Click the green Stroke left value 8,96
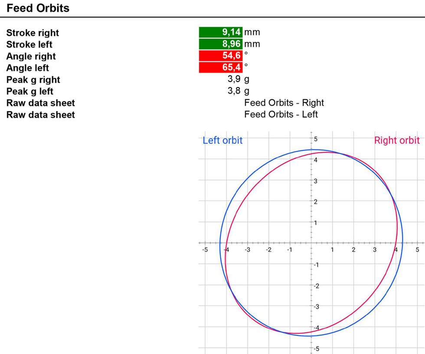 [x=221, y=44]
